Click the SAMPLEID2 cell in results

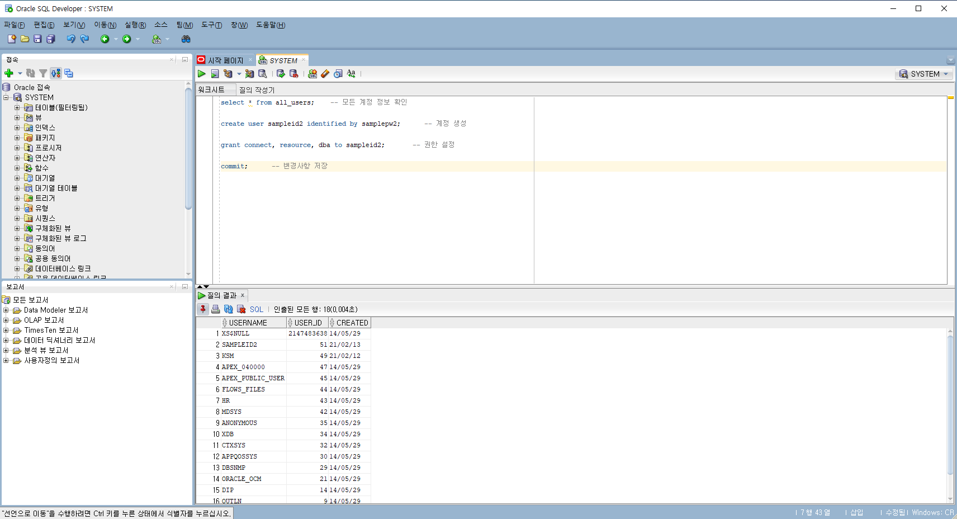tap(253, 345)
